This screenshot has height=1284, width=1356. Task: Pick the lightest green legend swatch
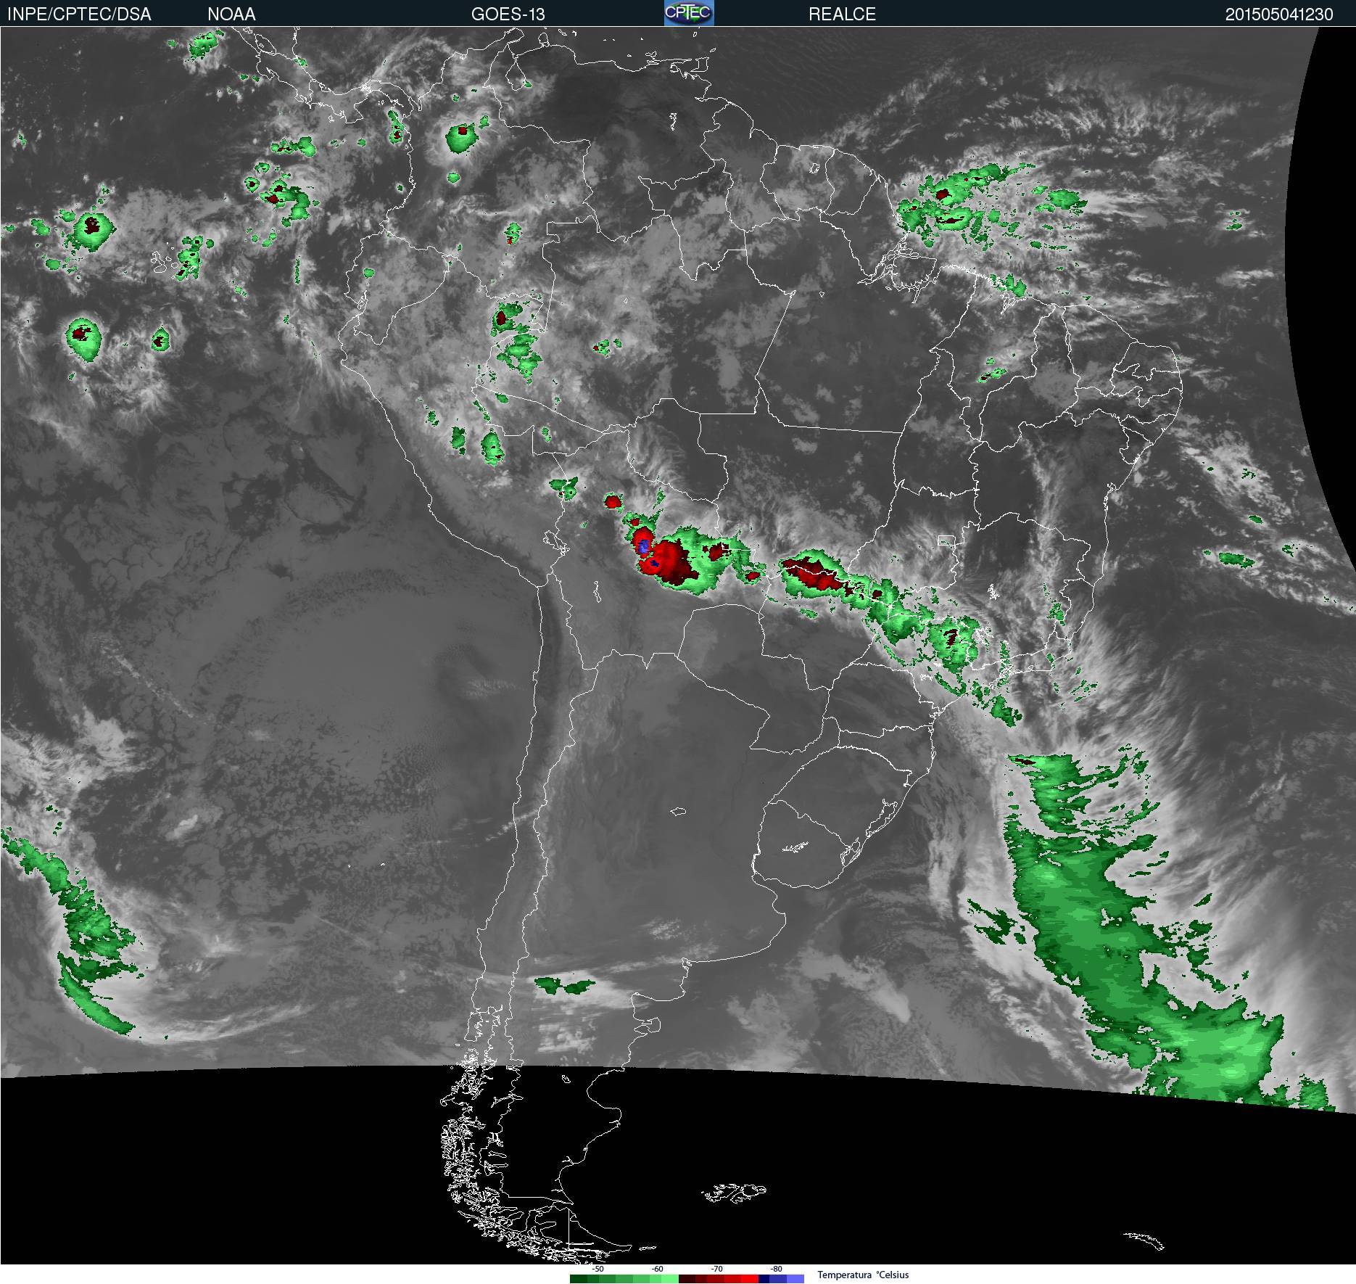(x=670, y=1279)
